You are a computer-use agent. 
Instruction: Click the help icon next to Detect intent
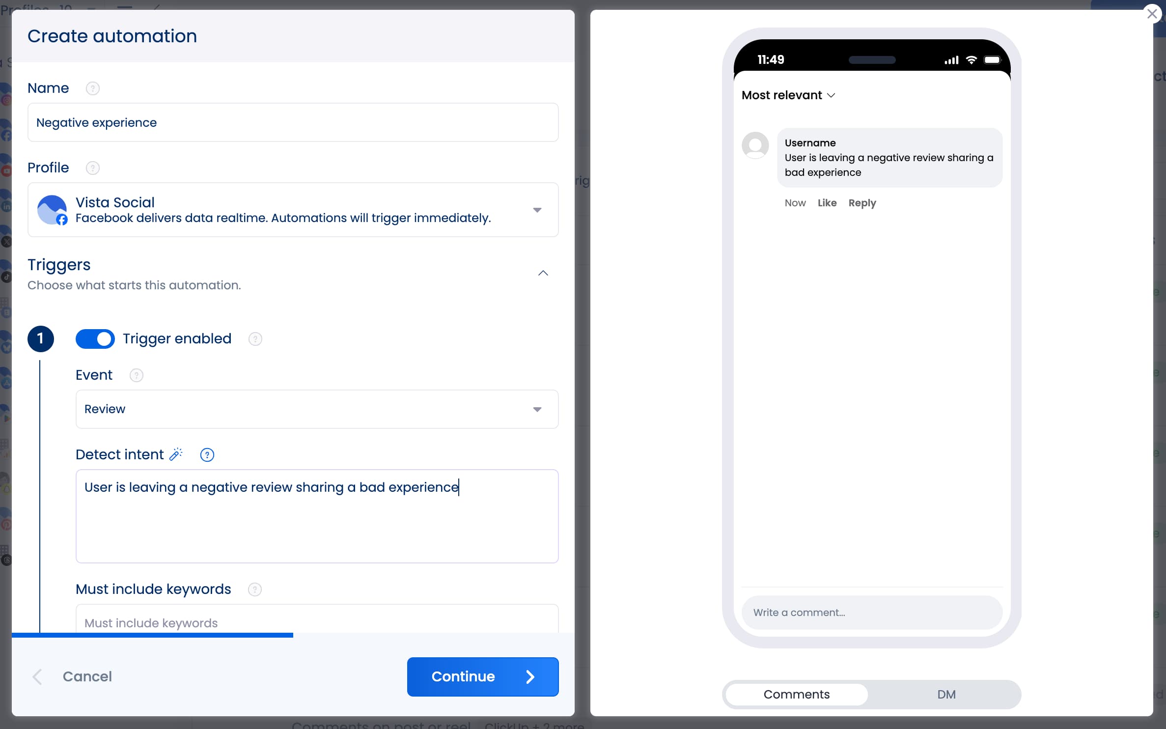207,455
